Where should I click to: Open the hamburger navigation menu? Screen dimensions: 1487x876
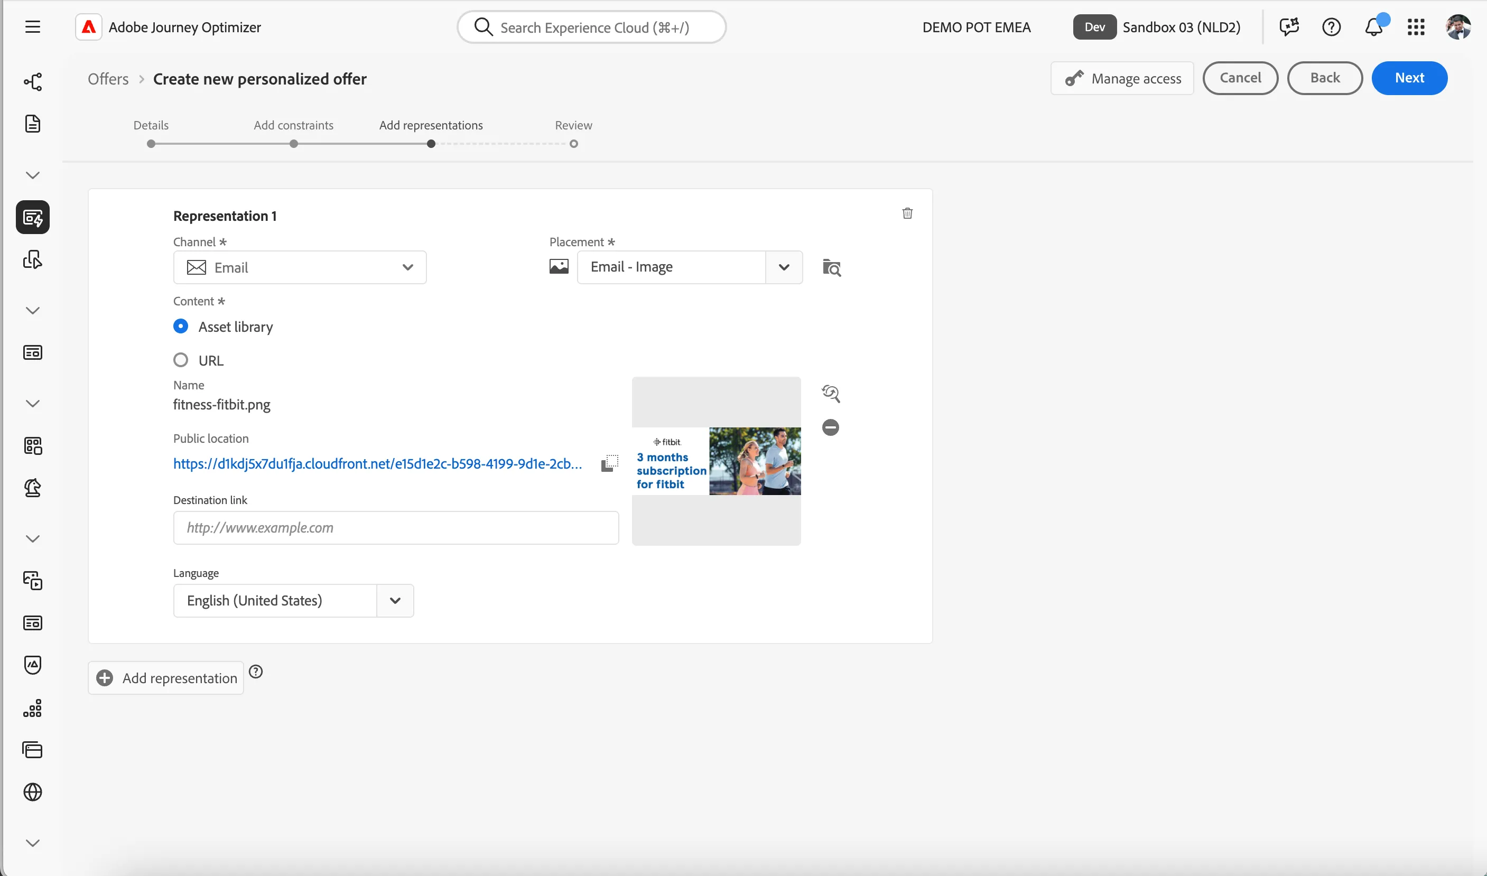coord(32,27)
